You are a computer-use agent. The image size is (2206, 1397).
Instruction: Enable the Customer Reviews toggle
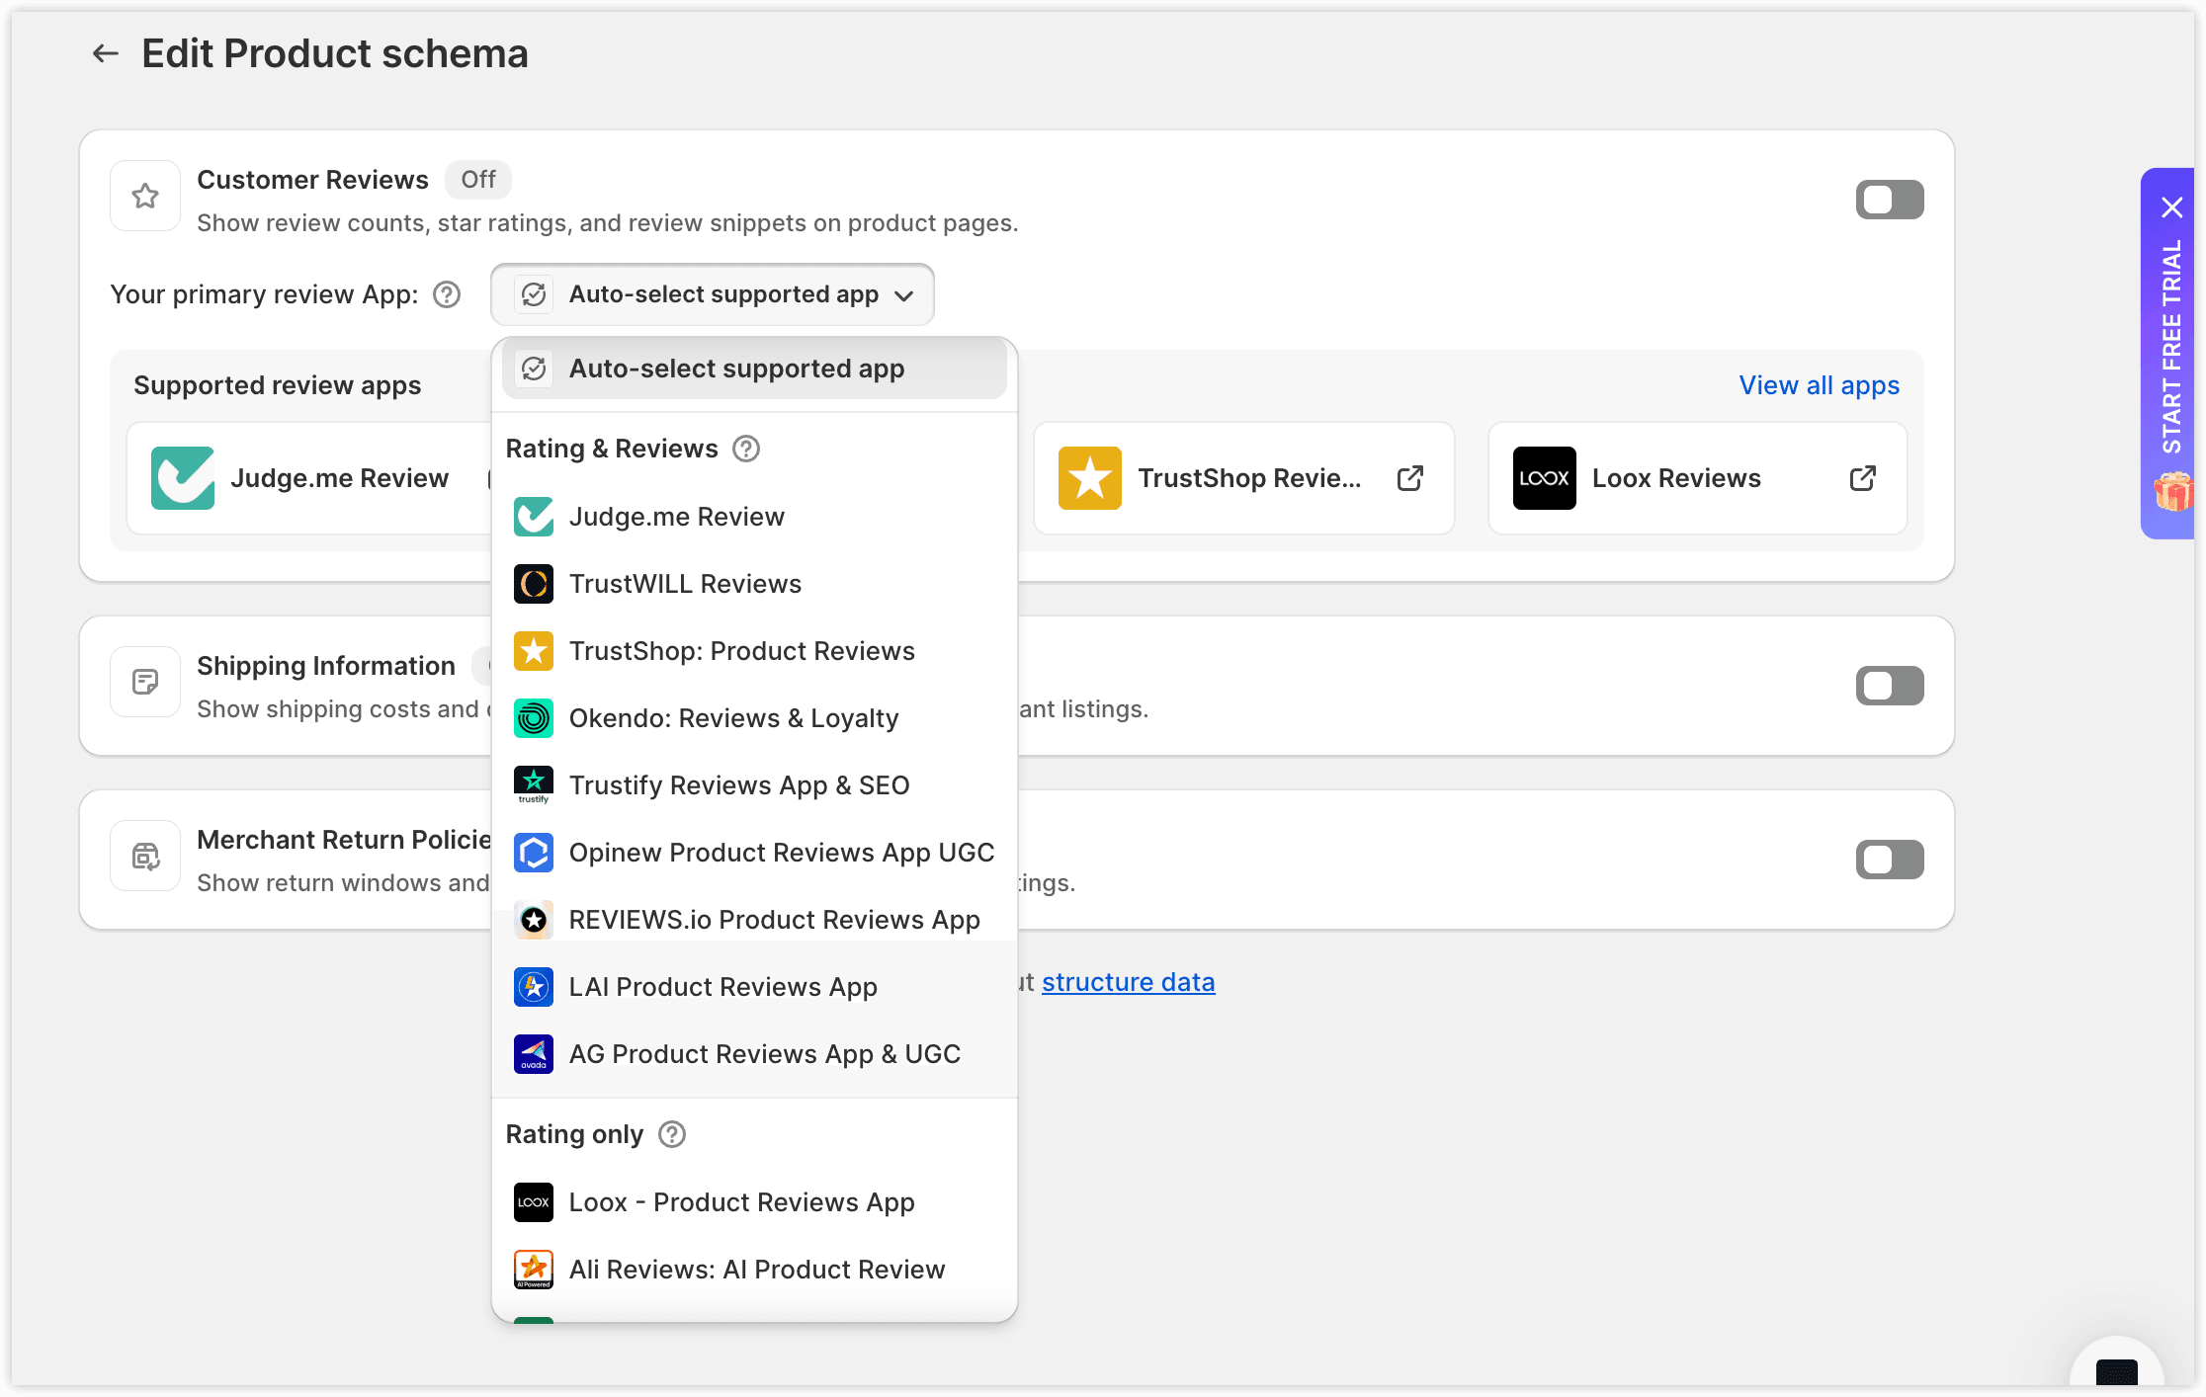point(1890,200)
